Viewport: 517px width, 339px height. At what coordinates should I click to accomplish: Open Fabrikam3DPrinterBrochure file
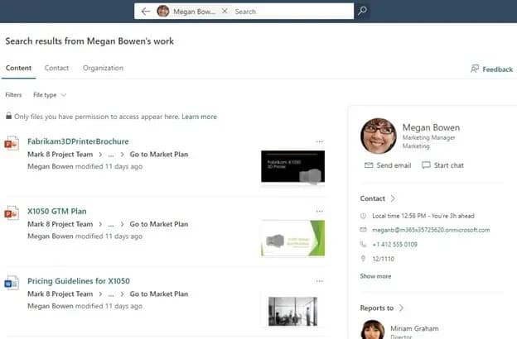click(78, 141)
